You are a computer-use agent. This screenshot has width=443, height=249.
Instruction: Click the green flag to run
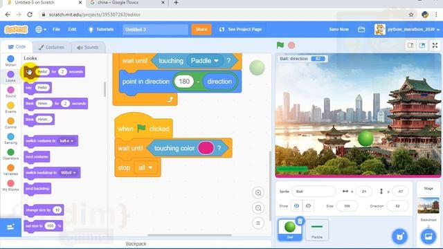pyautogui.click(x=280, y=45)
